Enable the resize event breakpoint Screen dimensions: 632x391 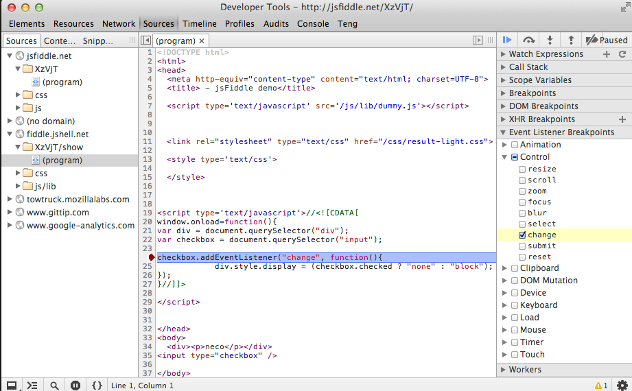point(522,169)
